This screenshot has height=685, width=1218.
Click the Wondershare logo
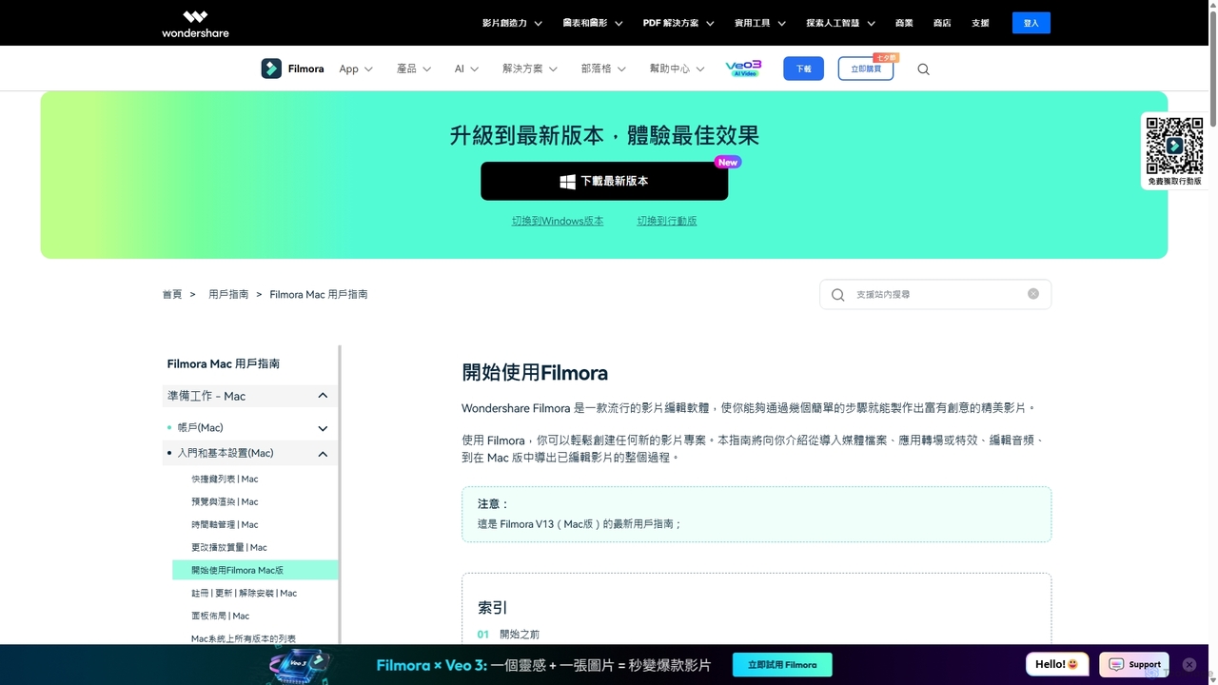pyautogui.click(x=195, y=24)
